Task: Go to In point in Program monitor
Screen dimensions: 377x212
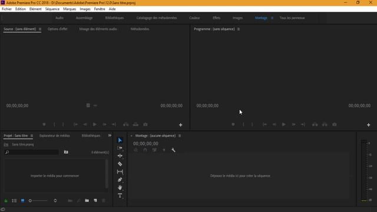Action: [x=264, y=124]
